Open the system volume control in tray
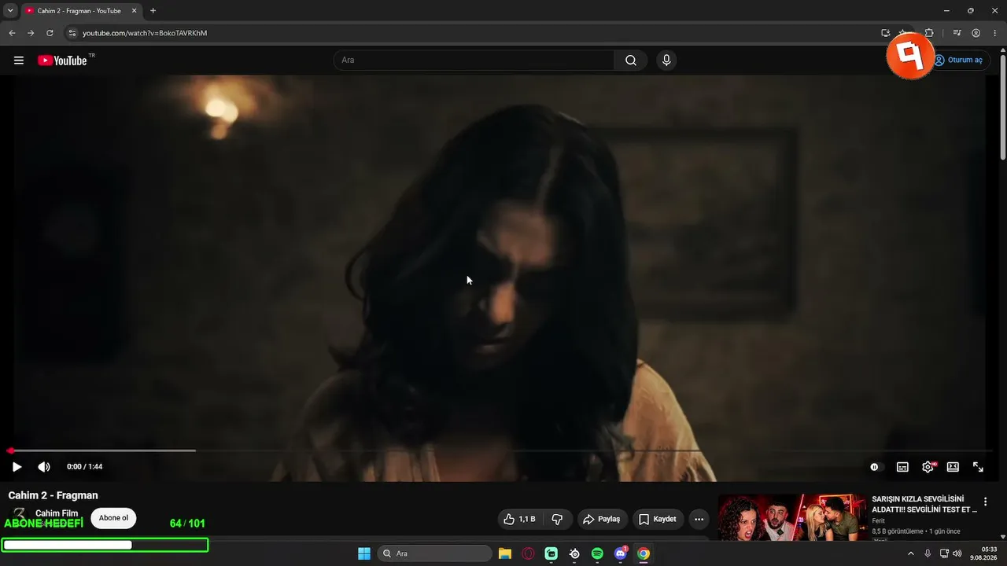1007x566 pixels. (x=957, y=553)
